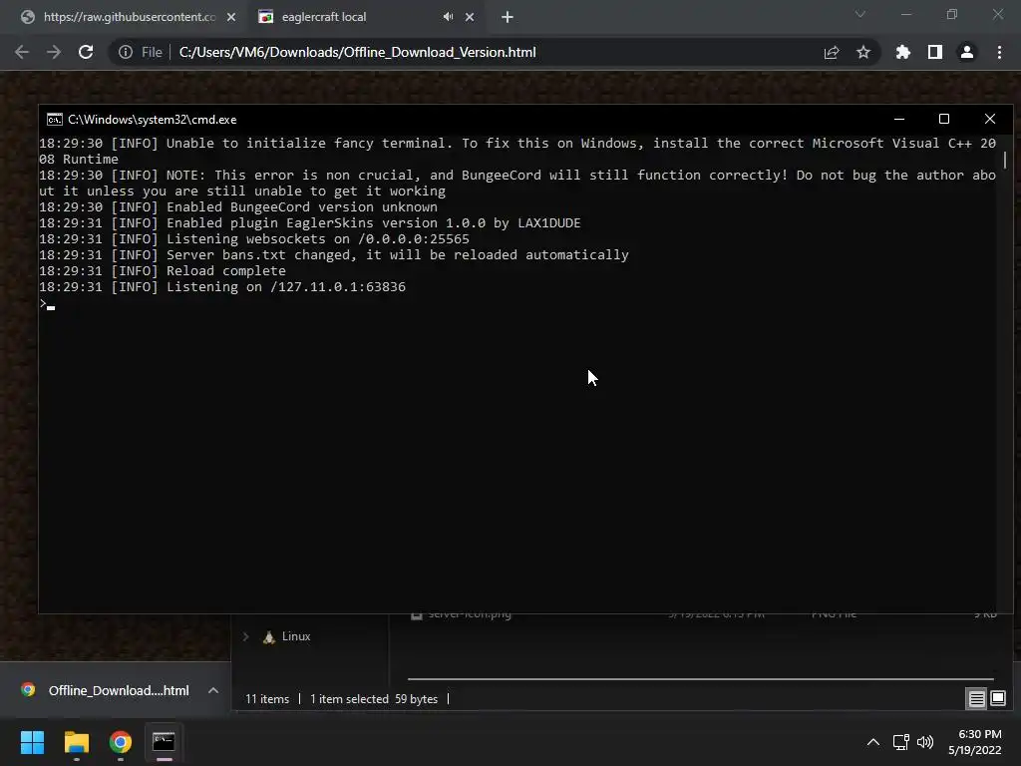Image resolution: width=1021 pixels, height=766 pixels.
Task: Click 'Enabled plugin EaglerSkins' log line
Action: click(x=310, y=223)
